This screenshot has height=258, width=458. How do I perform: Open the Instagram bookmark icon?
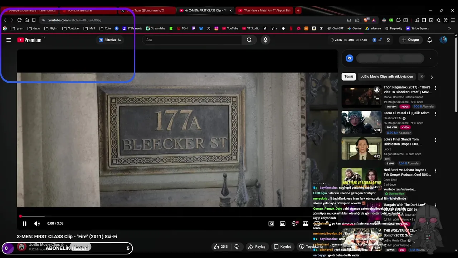(216, 28)
